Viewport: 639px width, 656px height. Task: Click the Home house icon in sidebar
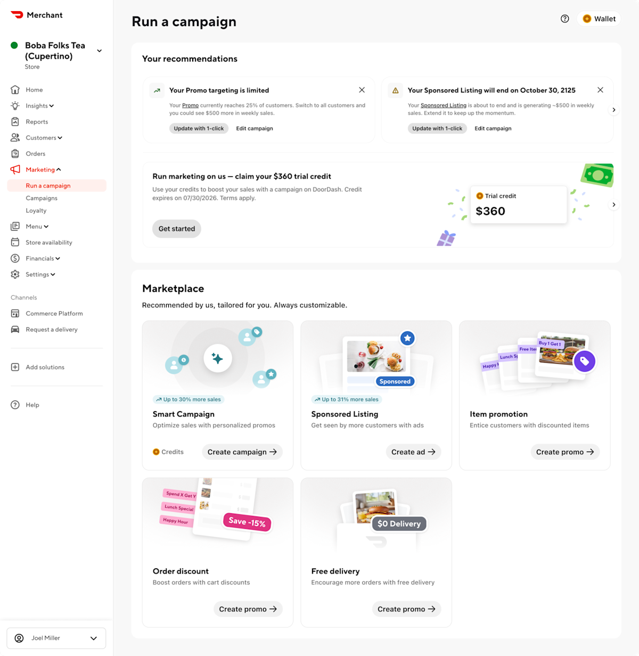point(15,89)
